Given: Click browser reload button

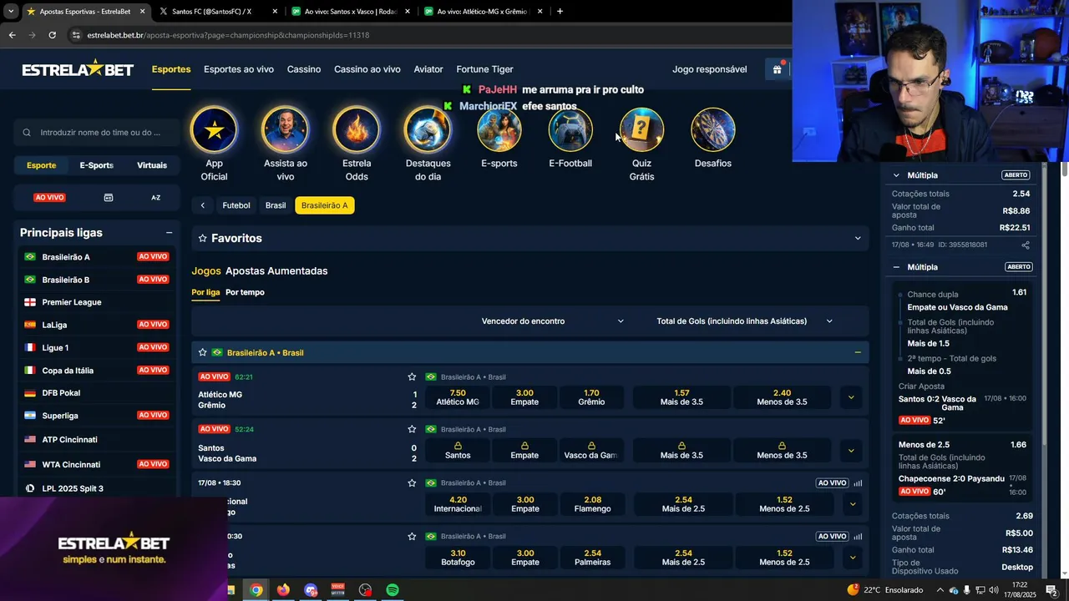Looking at the screenshot, I should pyautogui.click(x=52, y=35).
